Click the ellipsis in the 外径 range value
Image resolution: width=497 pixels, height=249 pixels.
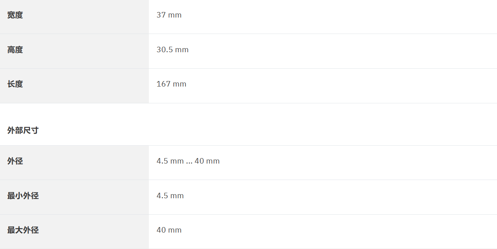tap(189, 161)
